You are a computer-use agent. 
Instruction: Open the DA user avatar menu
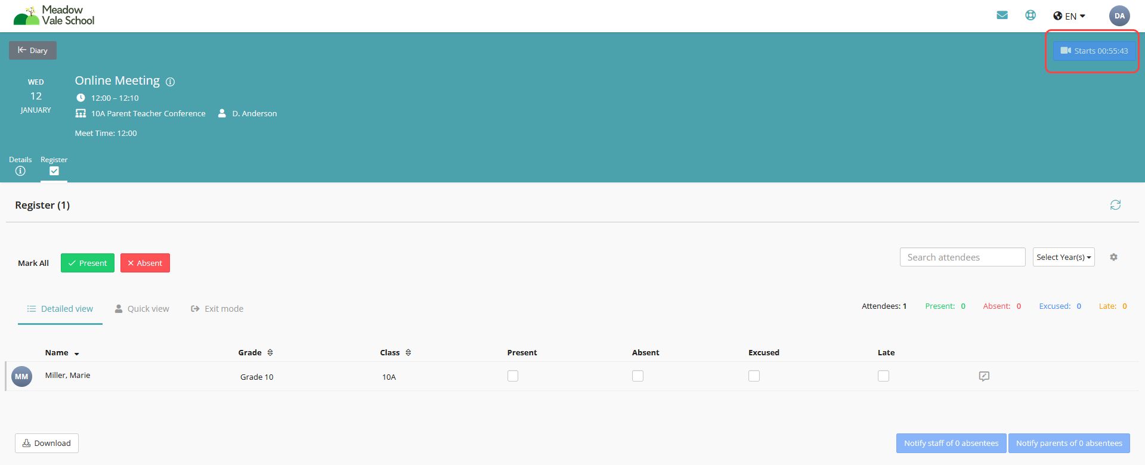(x=1119, y=16)
